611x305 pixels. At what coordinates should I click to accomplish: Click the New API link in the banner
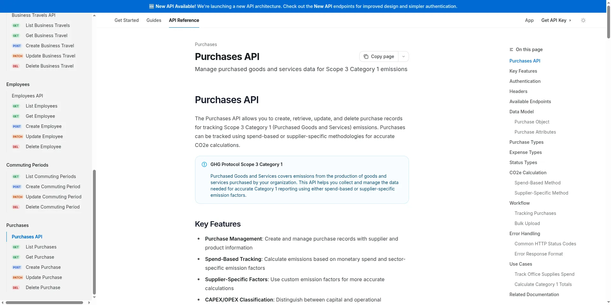coord(323,6)
